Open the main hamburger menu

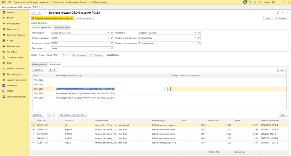coord(9,2)
